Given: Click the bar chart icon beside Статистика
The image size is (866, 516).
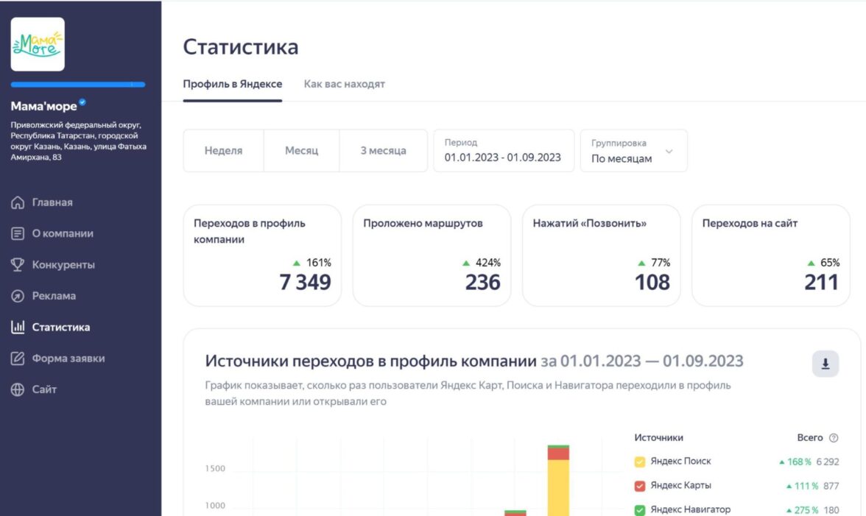Looking at the screenshot, I should point(18,327).
